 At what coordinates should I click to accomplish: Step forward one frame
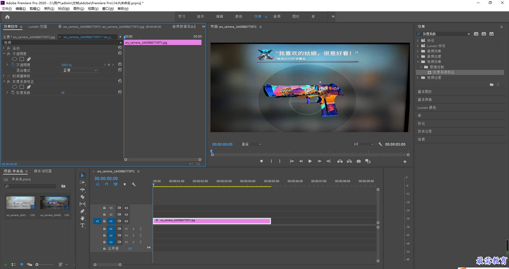pos(319,161)
